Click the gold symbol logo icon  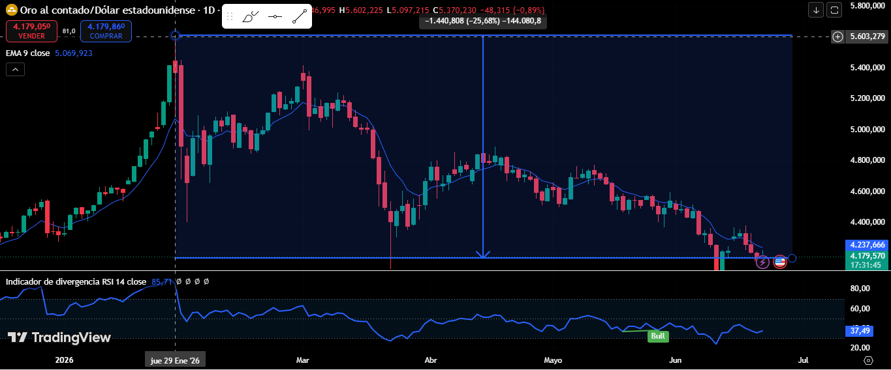[x=10, y=10]
